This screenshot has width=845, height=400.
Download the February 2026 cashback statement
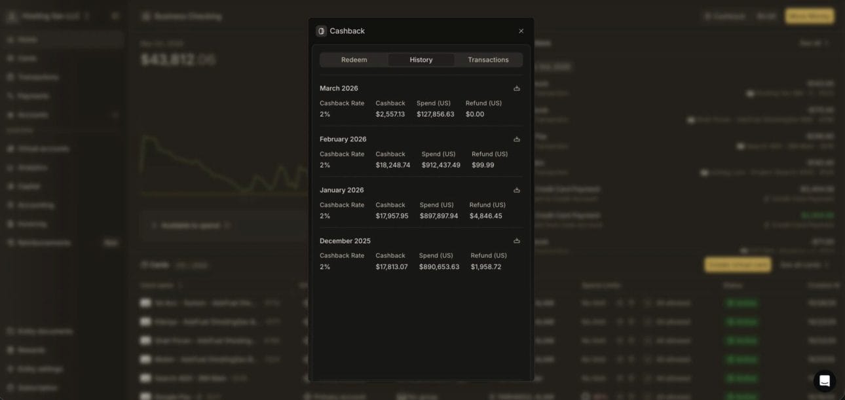tap(516, 139)
